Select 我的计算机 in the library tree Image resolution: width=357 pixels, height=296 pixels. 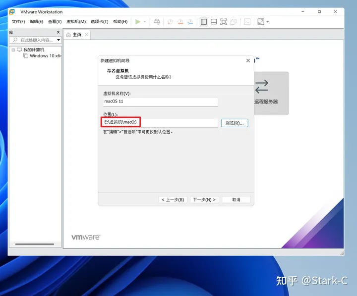click(x=34, y=50)
